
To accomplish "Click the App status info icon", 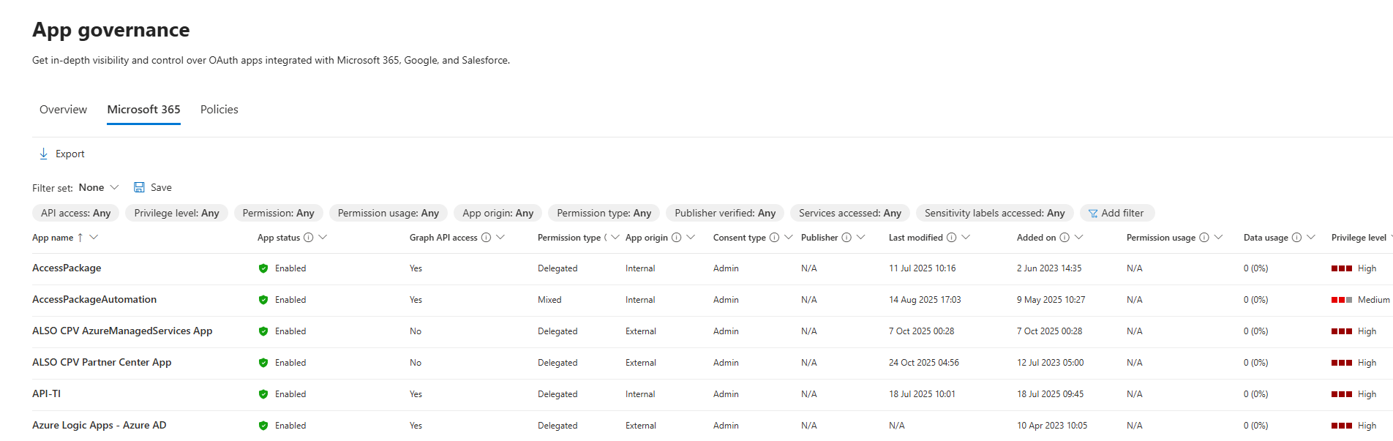I will pyautogui.click(x=309, y=238).
